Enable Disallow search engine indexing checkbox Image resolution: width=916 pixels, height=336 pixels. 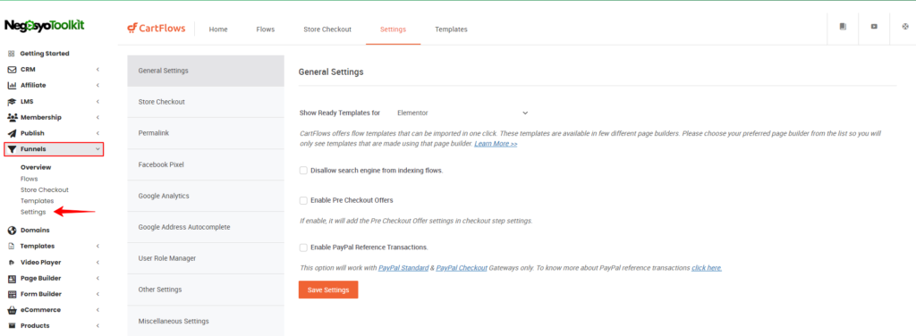(x=303, y=171)
